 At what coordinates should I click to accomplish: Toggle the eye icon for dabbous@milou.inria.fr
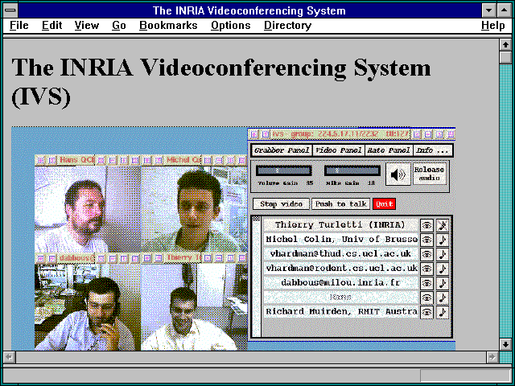pos(426,283)
